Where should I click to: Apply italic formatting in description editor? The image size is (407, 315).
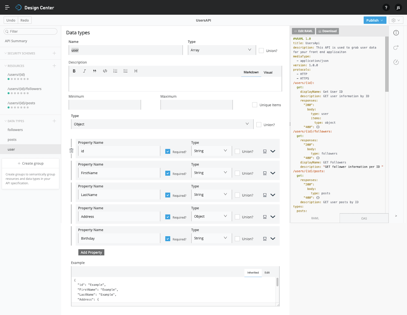tap(84, 71)
